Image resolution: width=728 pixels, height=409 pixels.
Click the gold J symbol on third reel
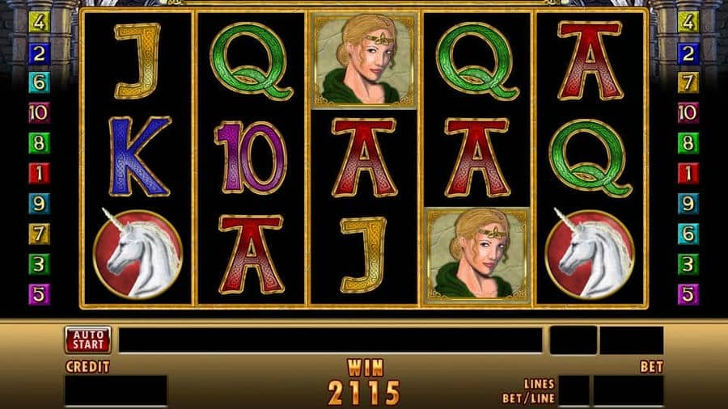coord(365,255)
